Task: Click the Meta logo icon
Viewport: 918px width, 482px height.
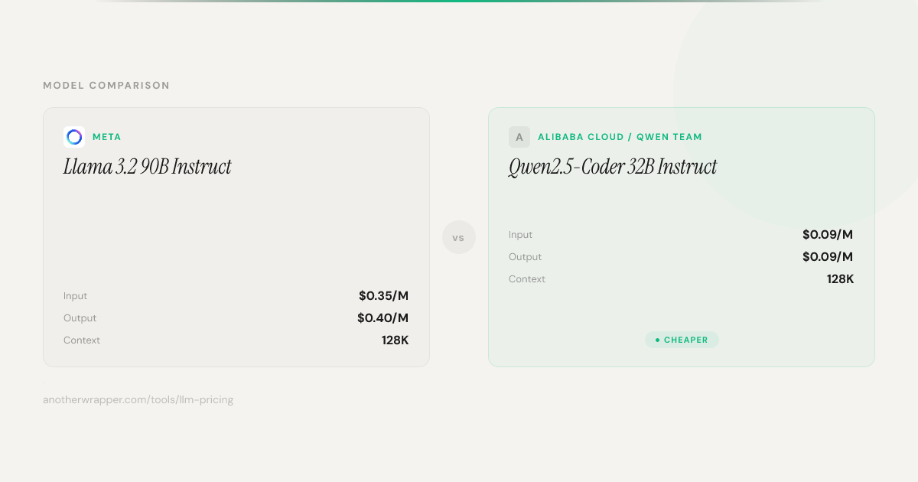Action: (74, 137)
